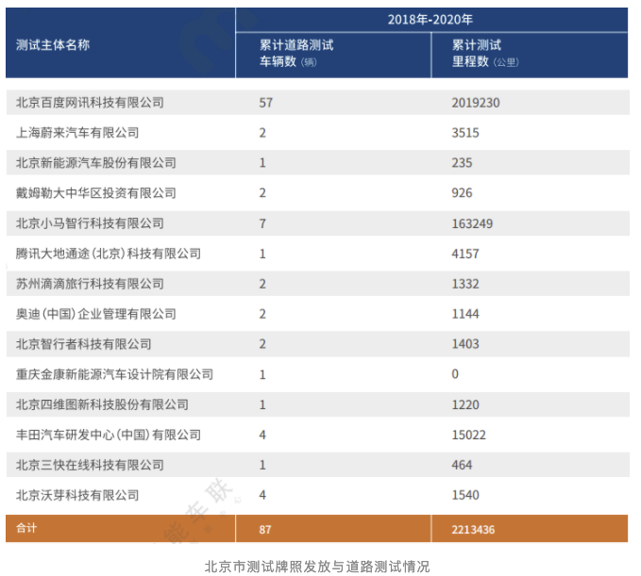Select 戴姆勒大中华区投资有限公司 row name
The image size is (641, 576).
[x=96, y=193]
